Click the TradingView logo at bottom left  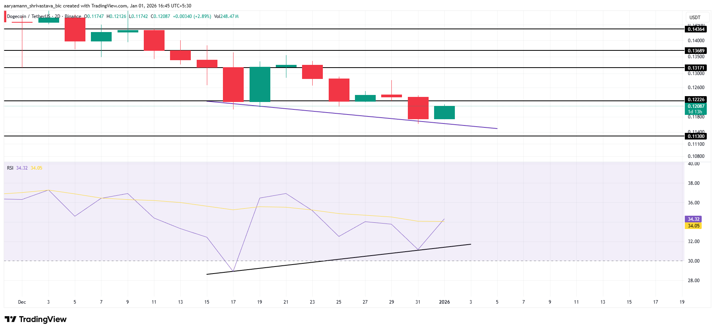pyautogui.click(x=36, y=319)
